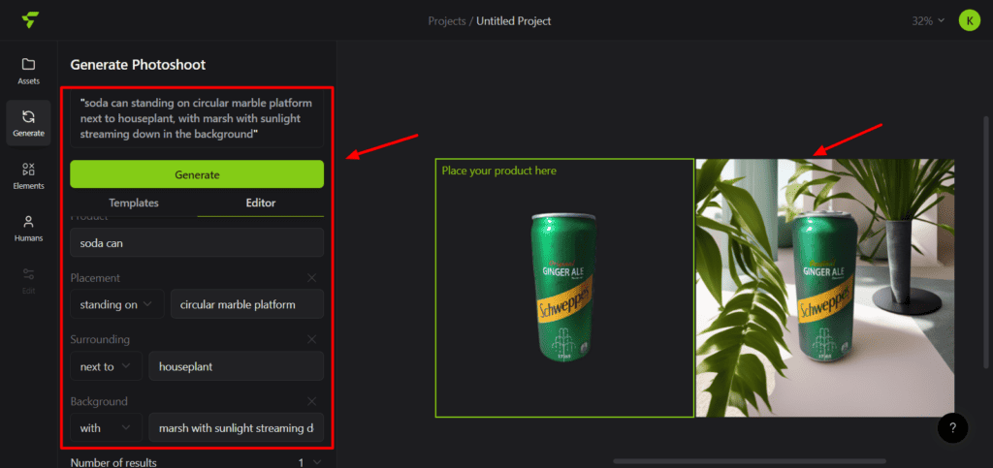Open the help question mark button
Viewport: 993px width, 468px height.
pyautogui.click(x=952, y=427)
